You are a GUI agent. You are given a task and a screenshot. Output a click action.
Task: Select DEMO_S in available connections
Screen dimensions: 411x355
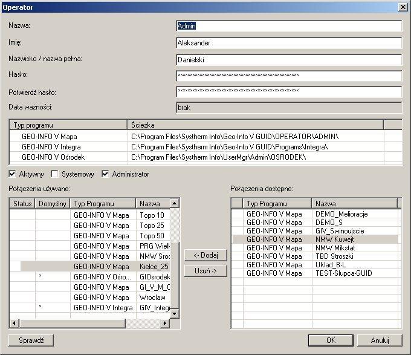point(316,223)
